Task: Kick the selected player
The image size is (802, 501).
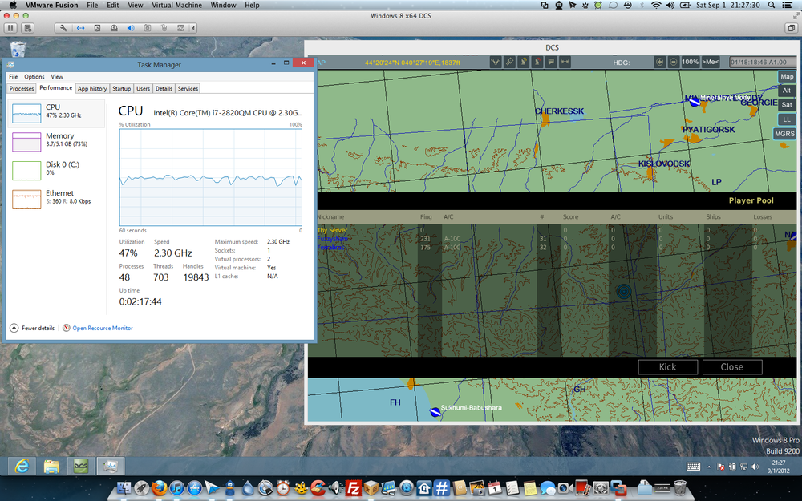Action: click(x=668, y=366)
